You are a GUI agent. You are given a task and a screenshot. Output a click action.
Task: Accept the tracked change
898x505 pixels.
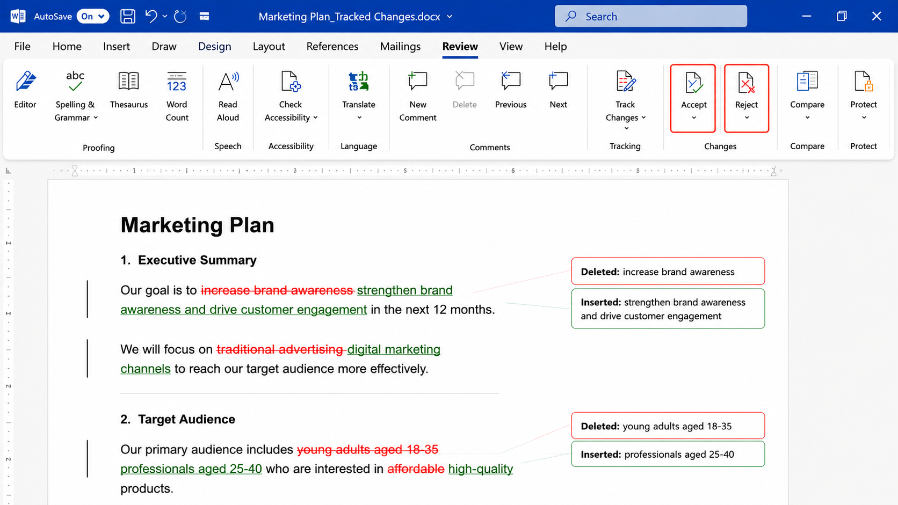tap(693, 89)
